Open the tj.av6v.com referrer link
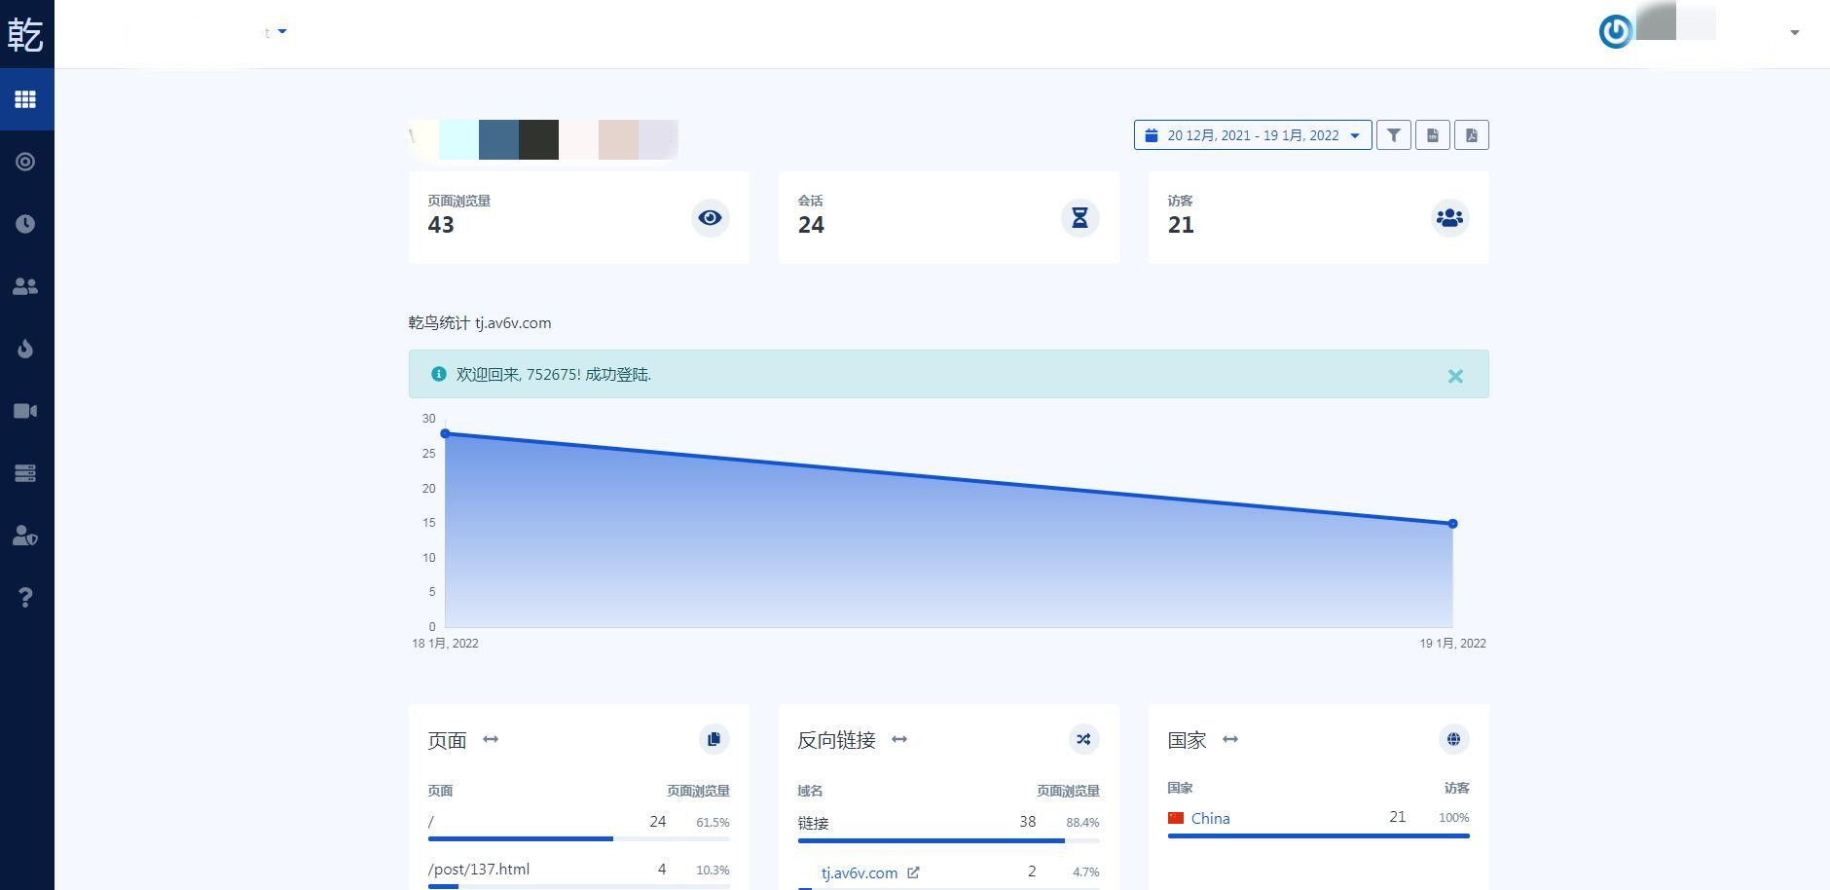1830x890 pixels. click(859, 872)
